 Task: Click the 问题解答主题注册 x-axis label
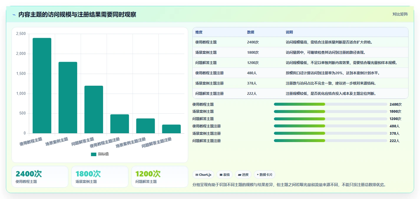[156, 142]
